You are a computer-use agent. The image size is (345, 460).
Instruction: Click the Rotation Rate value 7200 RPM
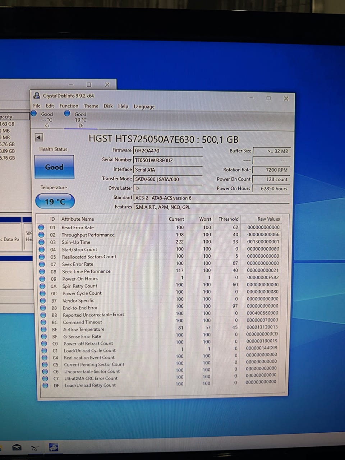pyautogui.click(x=271, y=170)
